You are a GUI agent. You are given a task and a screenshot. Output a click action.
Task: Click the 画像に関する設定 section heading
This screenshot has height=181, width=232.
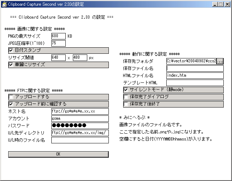pos(34,29)
